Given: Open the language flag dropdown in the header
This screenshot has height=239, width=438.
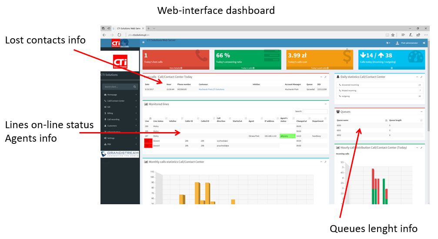Looking at the screenshot, I should 388,43.
